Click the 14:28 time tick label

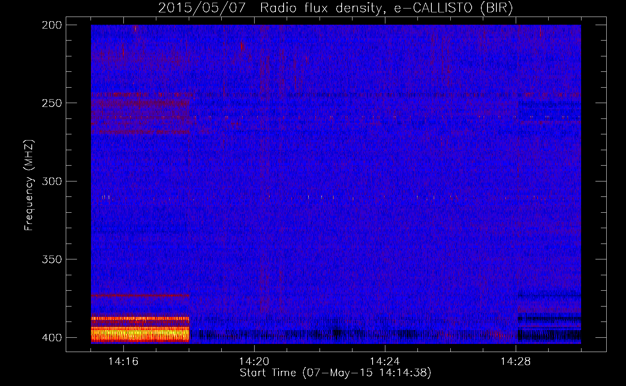click(516, 362)
